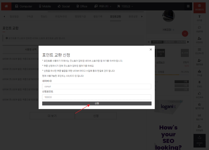Click the 신청포인트 input field
209x150 pixels.
point(97,97)
